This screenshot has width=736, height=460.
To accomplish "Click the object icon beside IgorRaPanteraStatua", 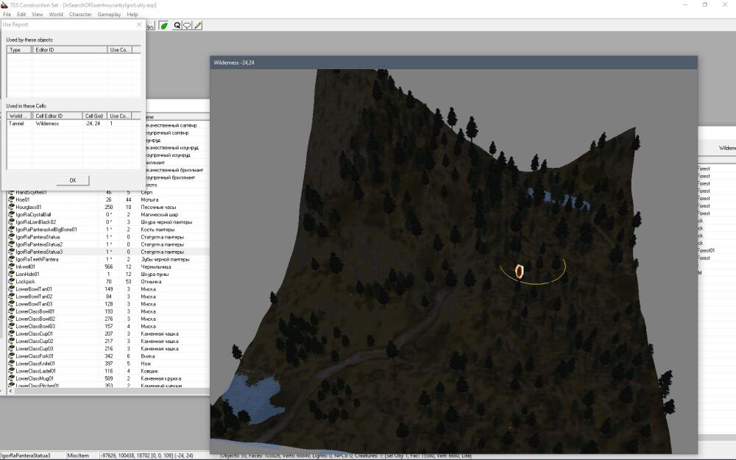I will (x=12, y=237).
